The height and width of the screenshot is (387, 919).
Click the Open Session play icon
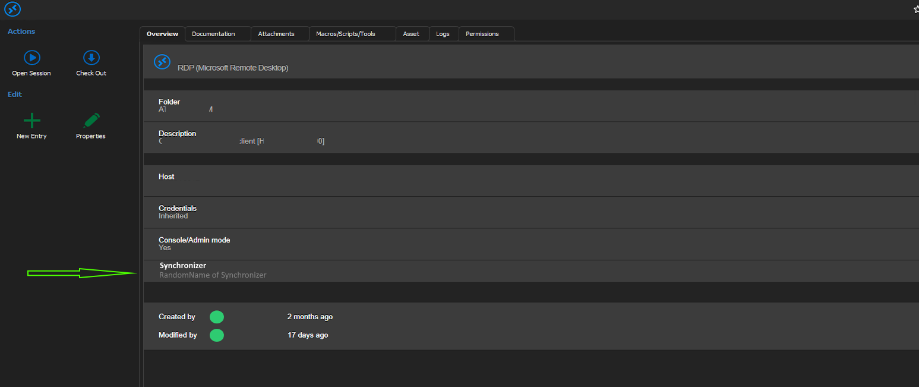[31, 58]
